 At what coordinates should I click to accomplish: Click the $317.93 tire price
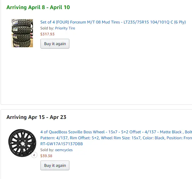click(x=47, y=34)
